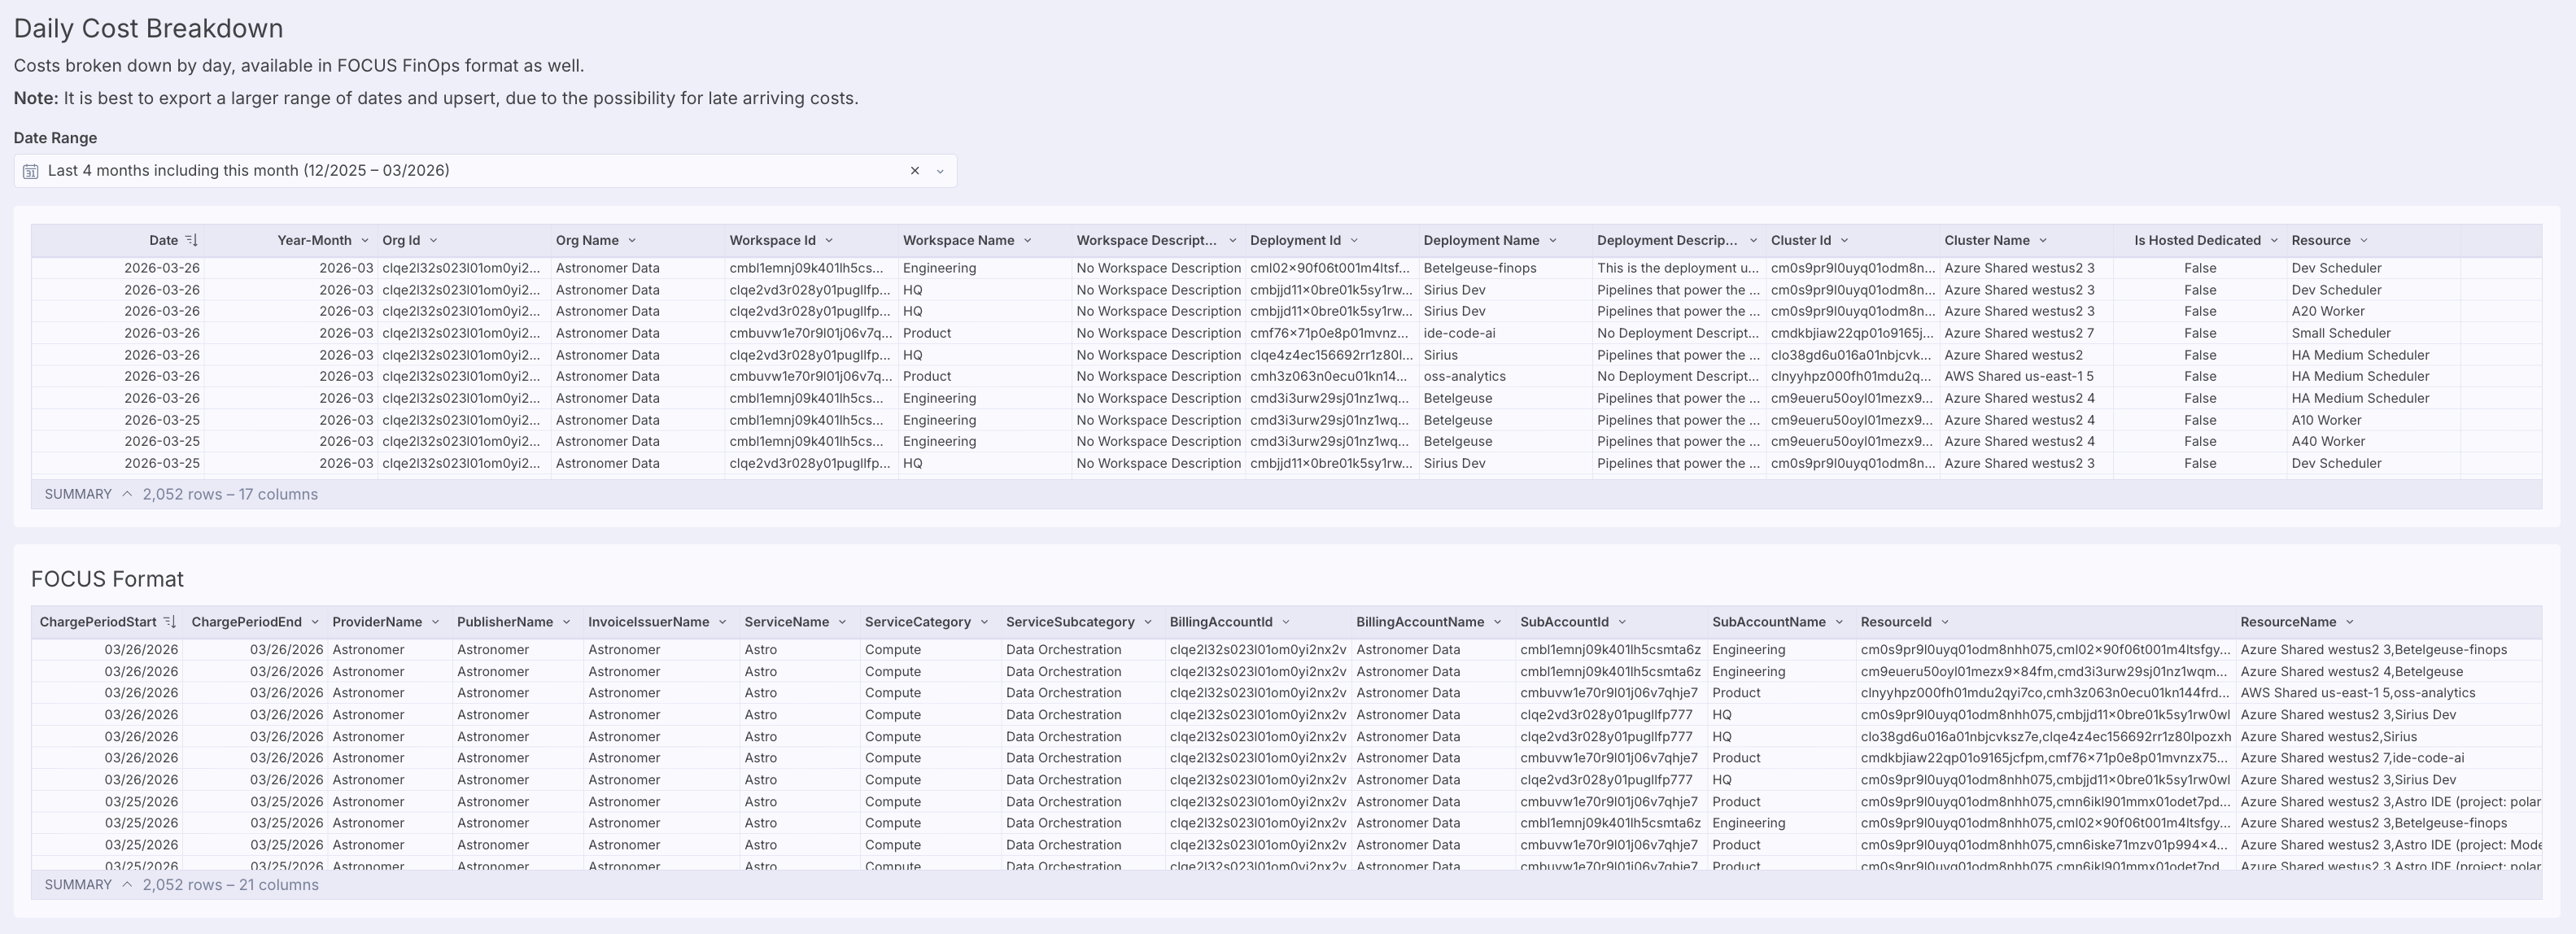Click the sort icon on the Date column
The image size is (2576, 934).
[194, 240]
